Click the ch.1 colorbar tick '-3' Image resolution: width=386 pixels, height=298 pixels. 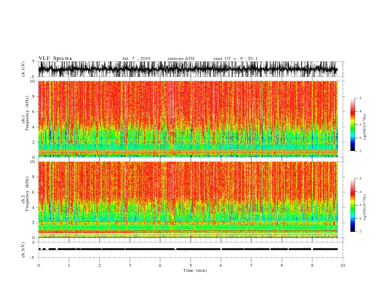point(360,98)
